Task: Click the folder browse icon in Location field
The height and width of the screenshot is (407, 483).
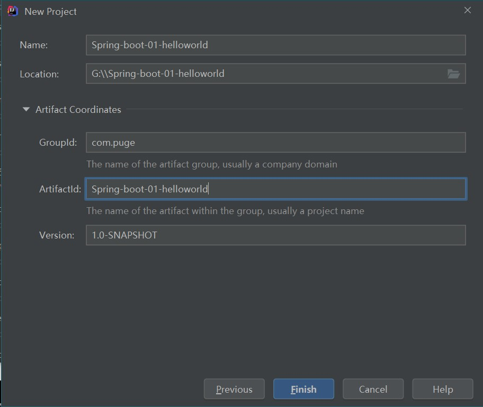Action: tap(453, 74)
